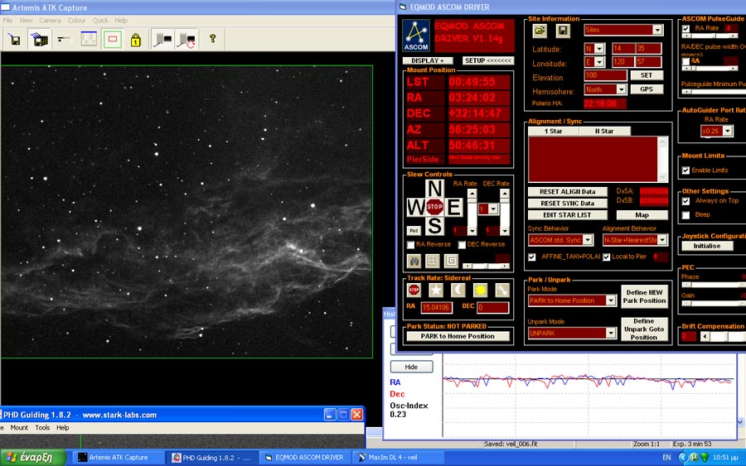Stop tracking with the Track Rate STOP icon

click(414, 290)
